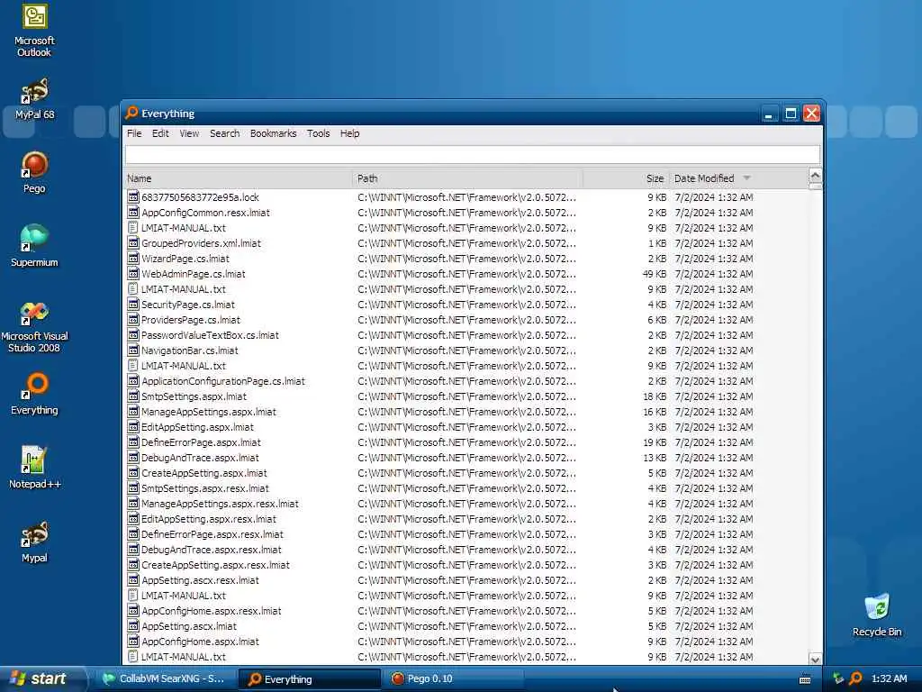Select AppConfigHome.aspx.lmiat file
The width and height of the screenshot is (922, 692).
coord(200,641)
